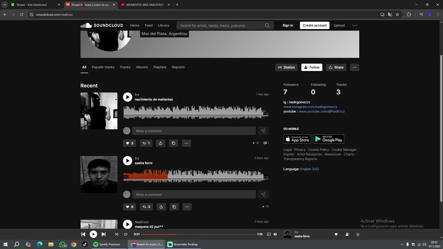This screenshot has width=443, height=249.
Task: Like the sasha ferro track
Action: click(x=129, y=207)
